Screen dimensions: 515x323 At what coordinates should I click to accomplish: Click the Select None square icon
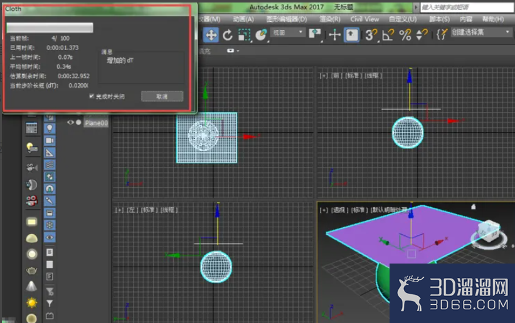click(50, 264)
